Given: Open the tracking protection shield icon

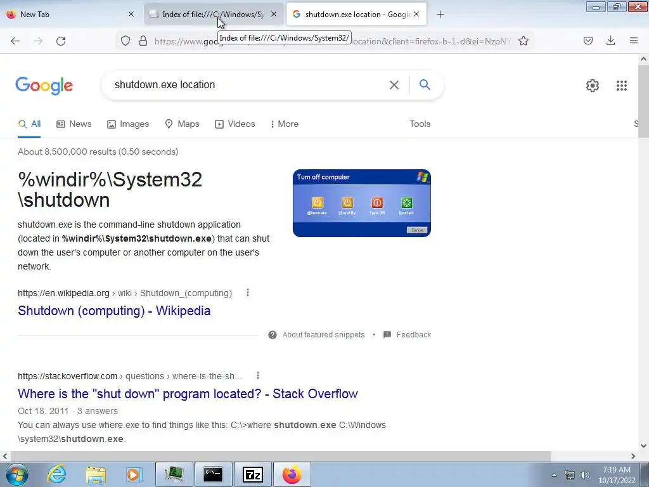Looking at the screenshot, I should (x=125, y=41).
